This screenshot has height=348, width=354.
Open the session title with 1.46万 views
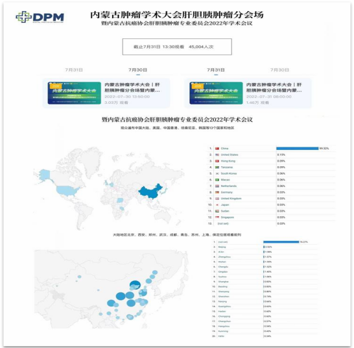tap(274, 88)
